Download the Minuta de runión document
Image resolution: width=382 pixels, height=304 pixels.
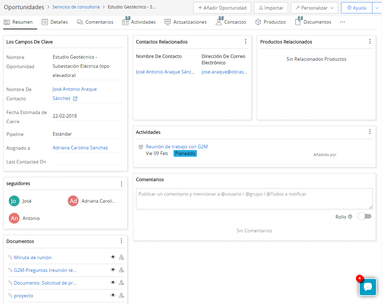121,257
